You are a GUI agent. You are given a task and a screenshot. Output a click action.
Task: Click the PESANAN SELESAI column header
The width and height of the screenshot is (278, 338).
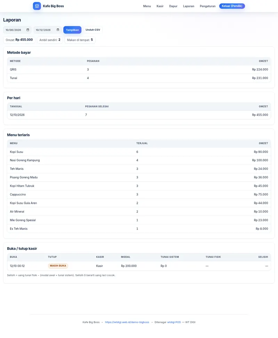pyautogui.click(x=97, y=107)
